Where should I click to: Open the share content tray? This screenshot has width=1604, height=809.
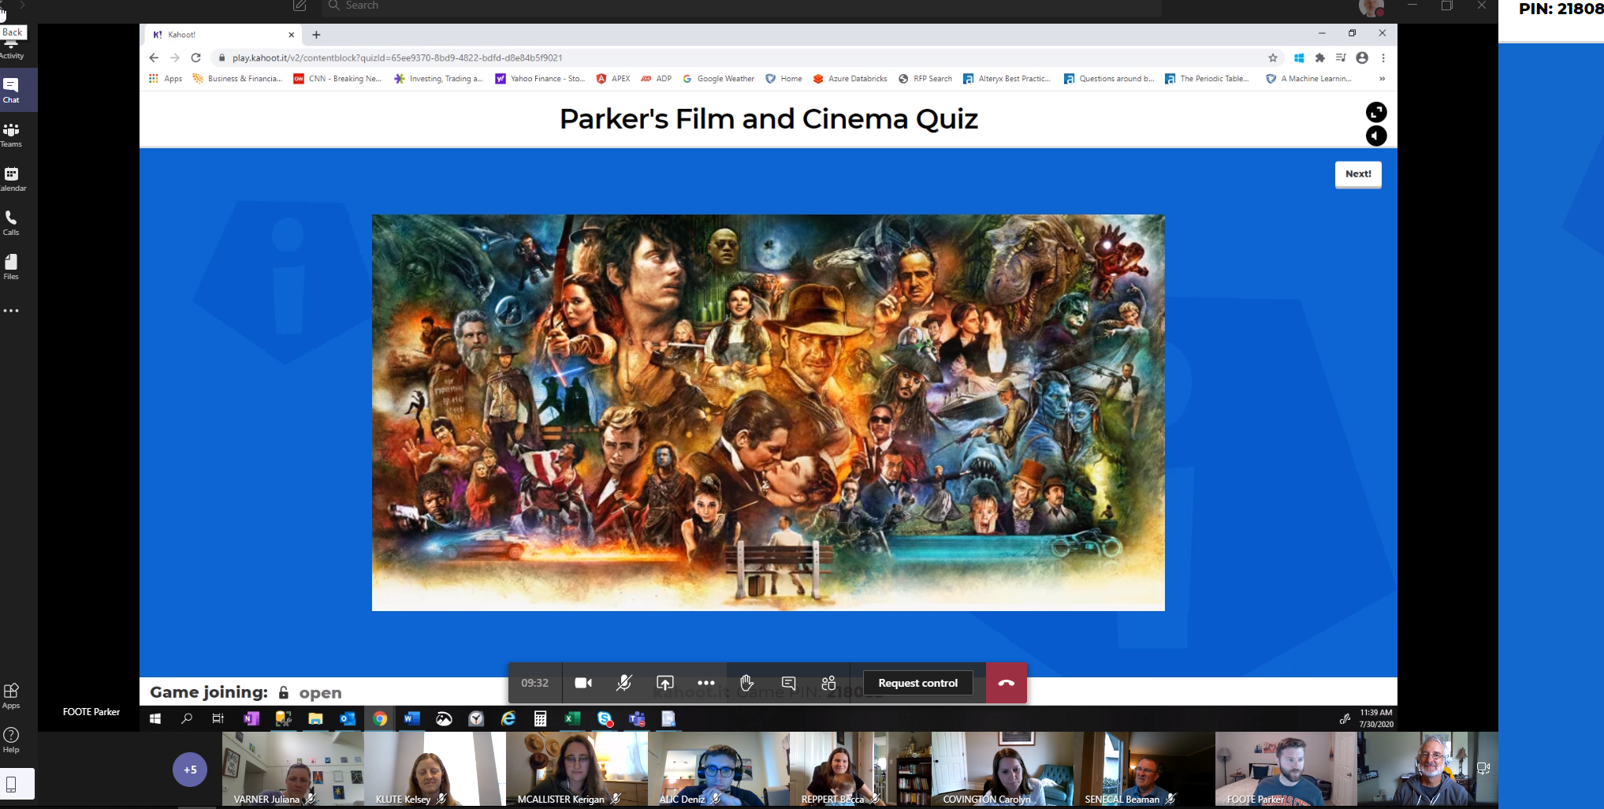665,683
